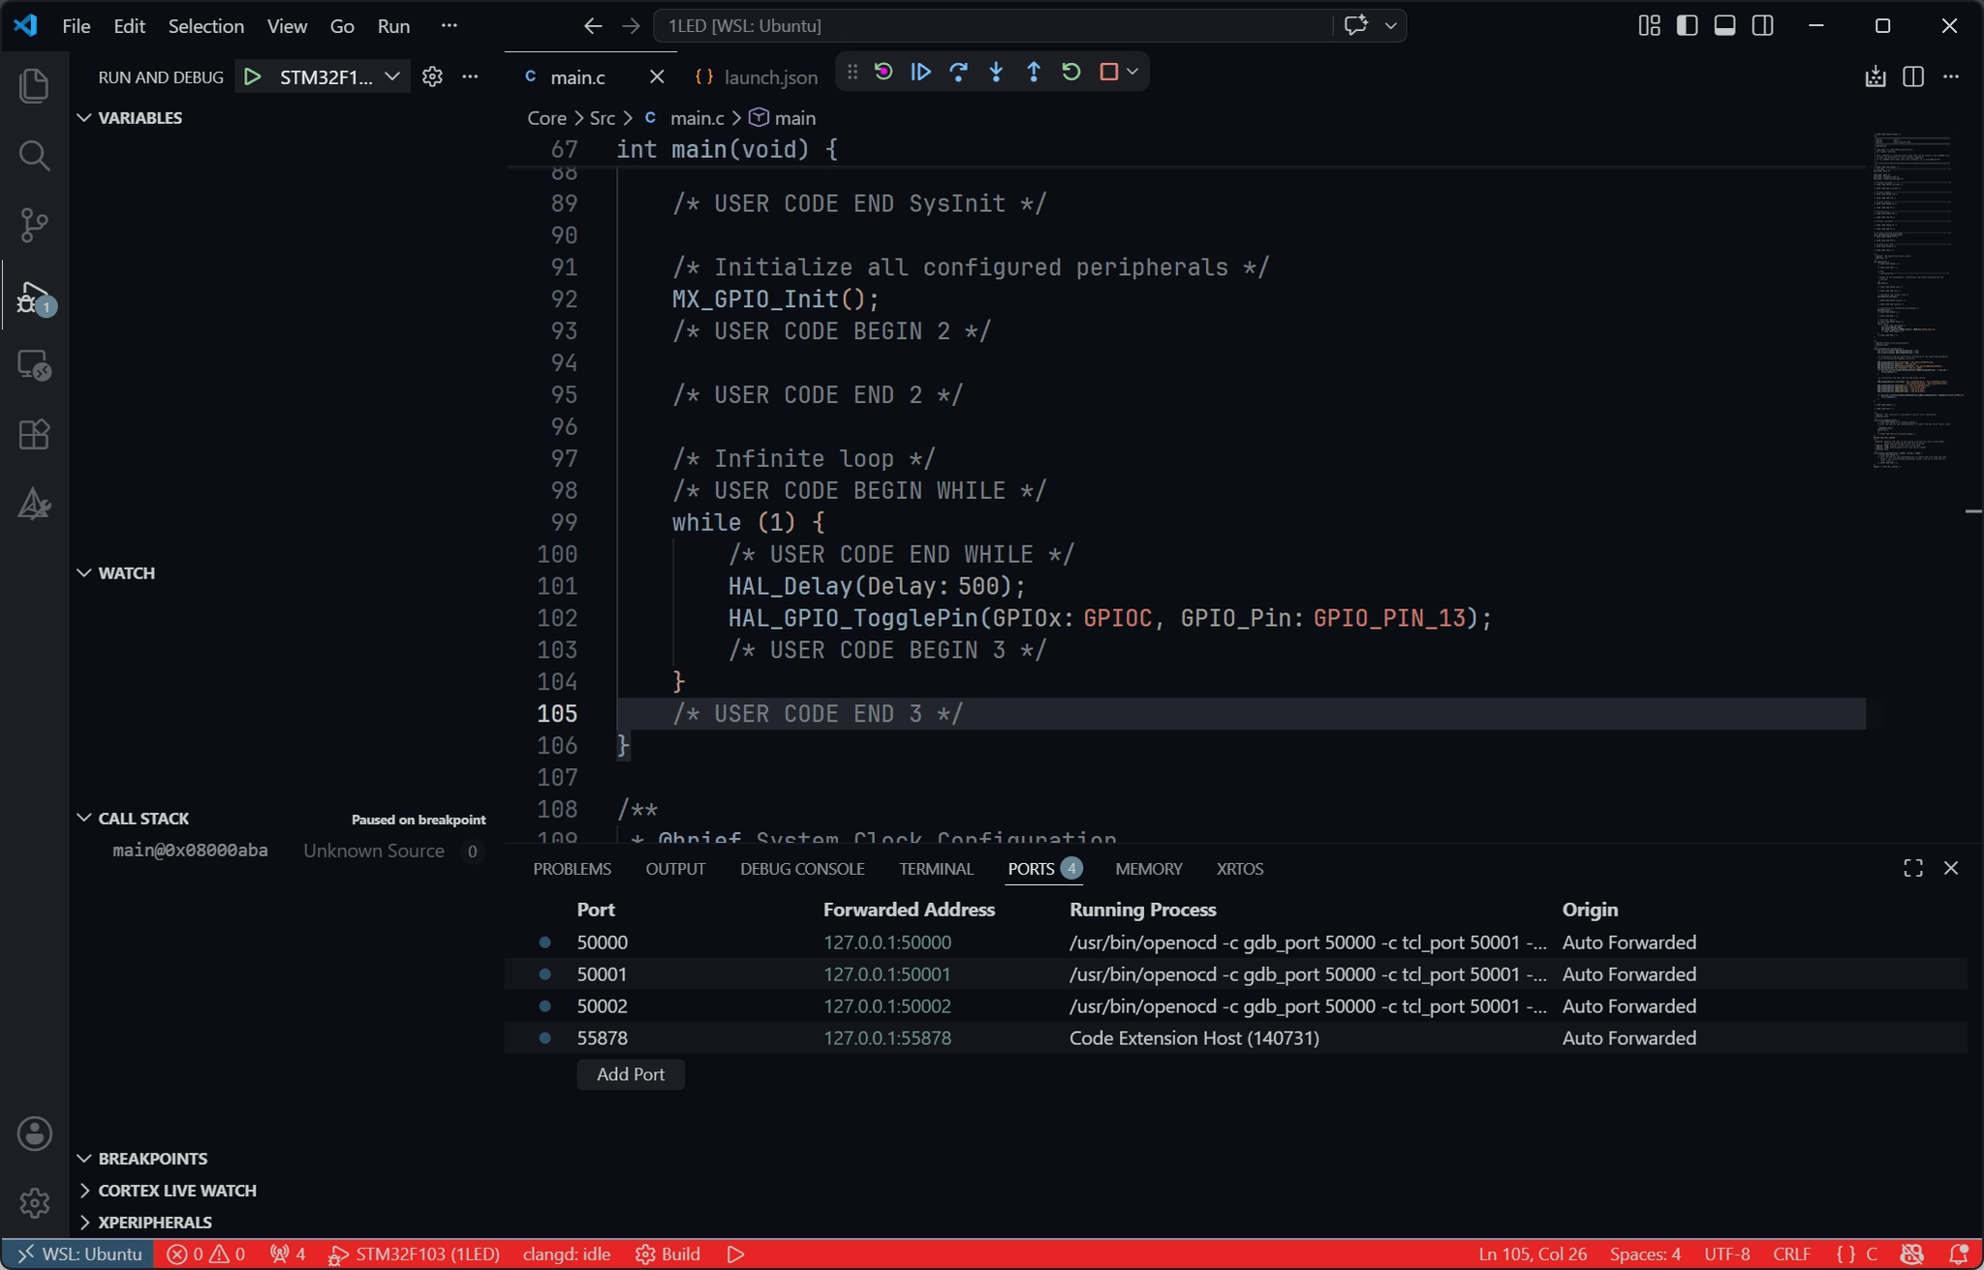Open the View menu
Screen dimensions: 1984x1270
coord(287,26)
